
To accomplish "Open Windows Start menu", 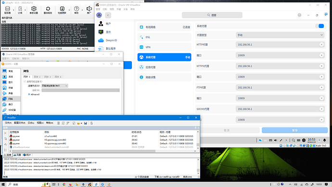I will click(3, 185).
